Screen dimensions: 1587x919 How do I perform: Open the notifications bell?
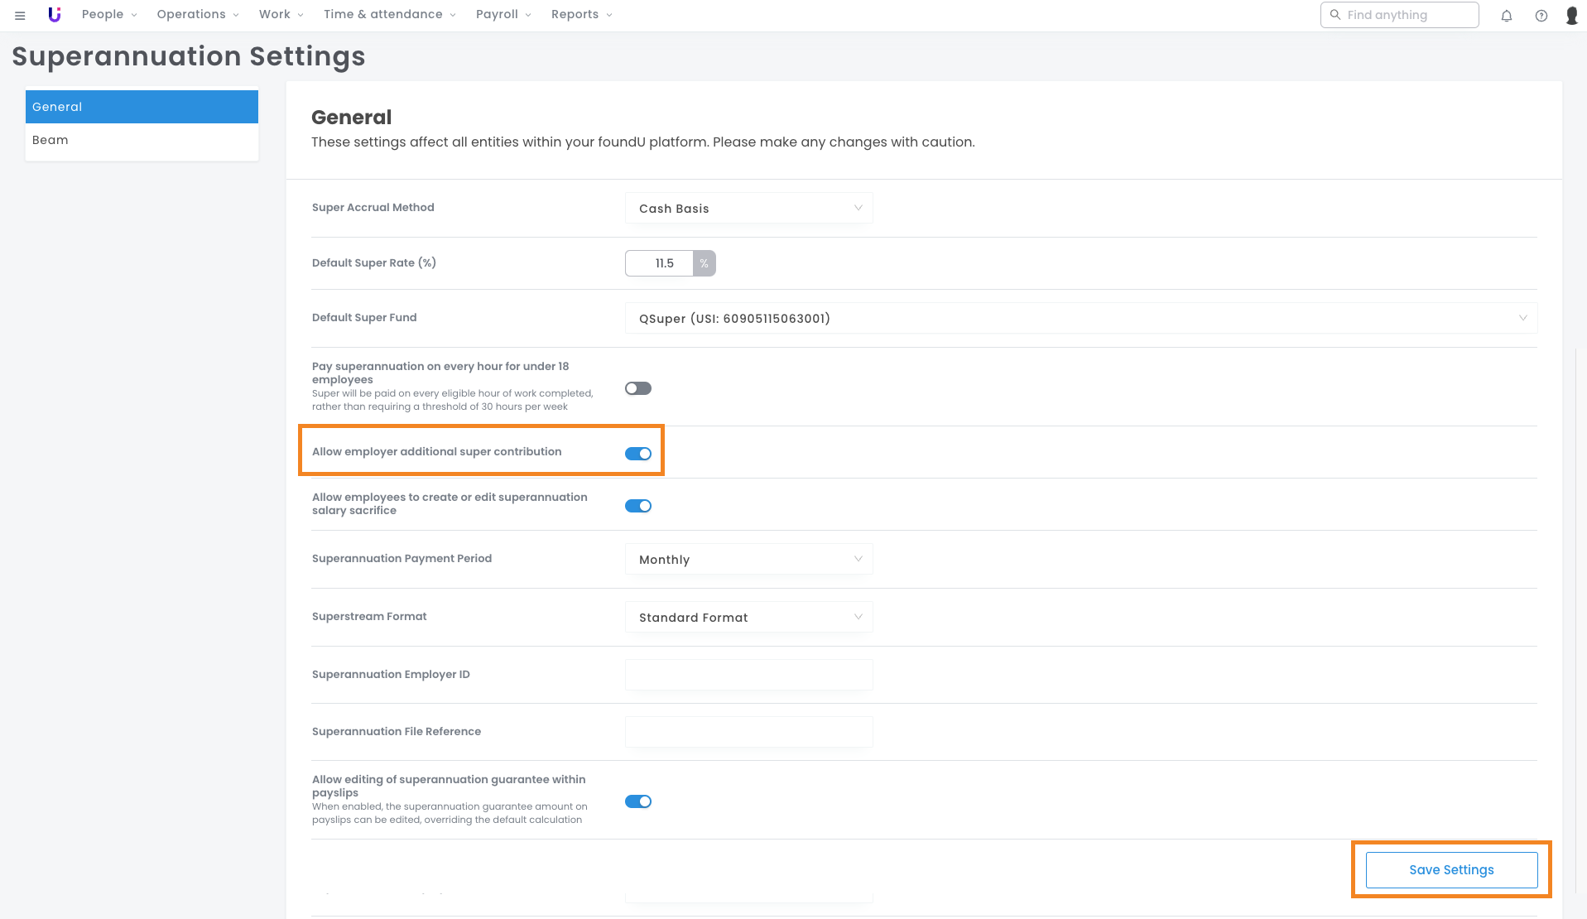tap(1507, 15)
